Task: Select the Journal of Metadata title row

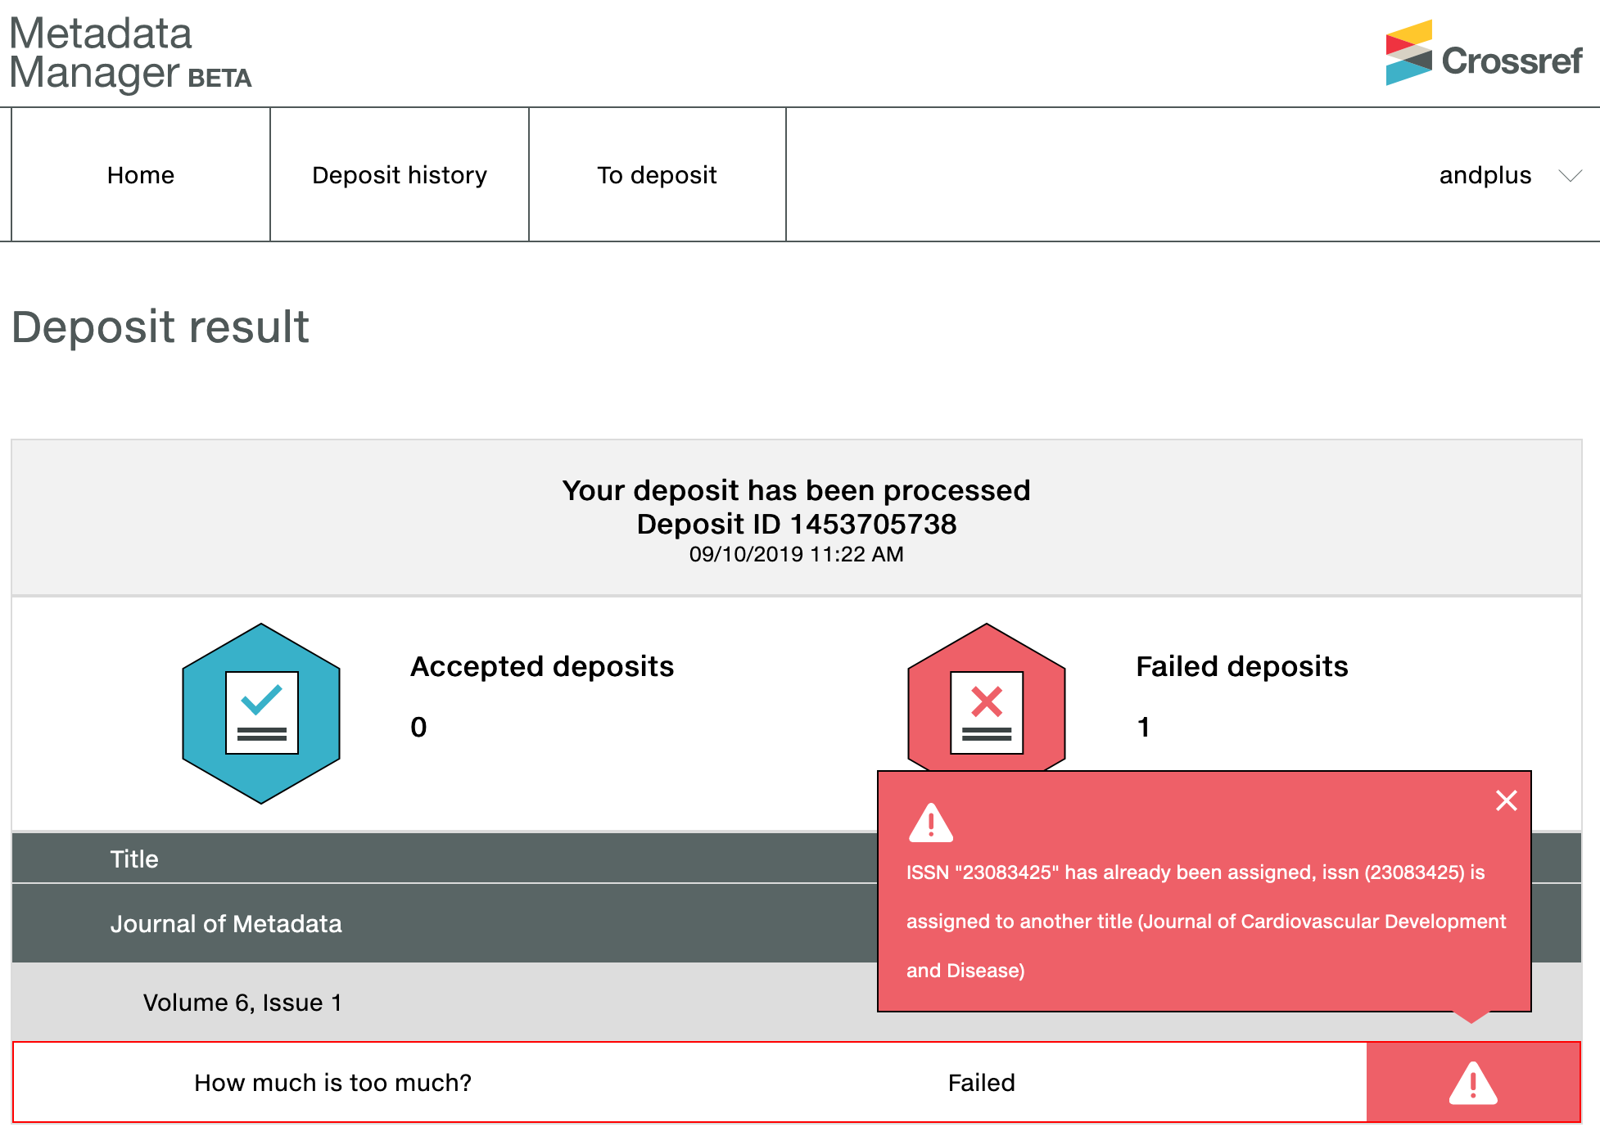Action: pyautogui.click(x=226, y=924)
